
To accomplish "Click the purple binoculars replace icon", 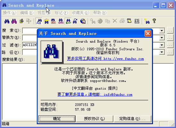I will 14,21.
